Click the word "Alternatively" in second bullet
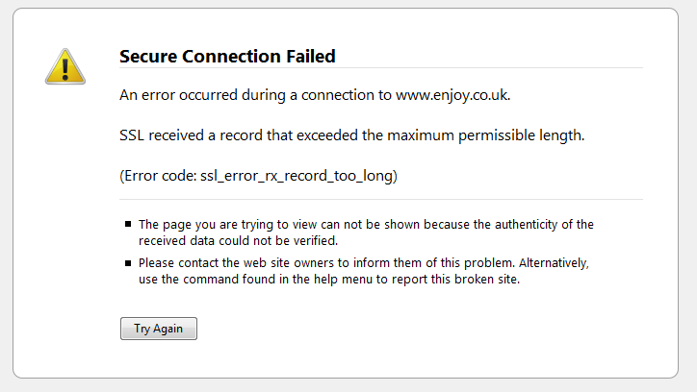The image size is (697, 392). 555,262
